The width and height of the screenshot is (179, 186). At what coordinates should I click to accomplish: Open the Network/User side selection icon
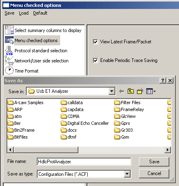tap(9, 61)
